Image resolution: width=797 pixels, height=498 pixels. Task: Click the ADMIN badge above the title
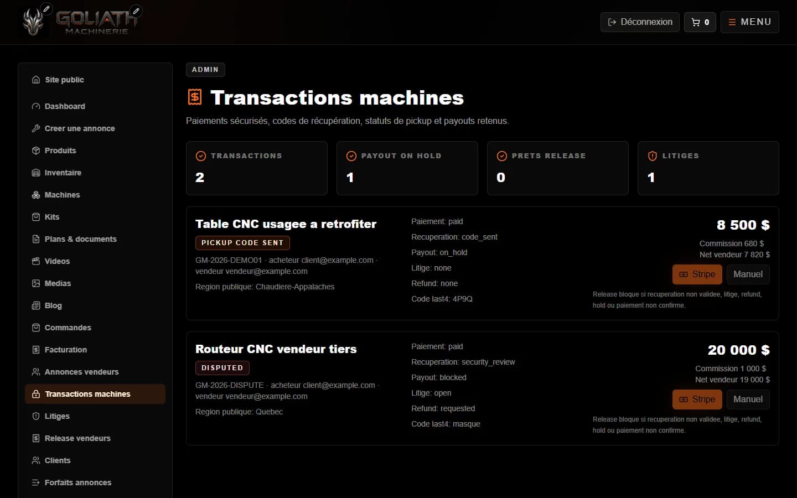click(x=205, y=70)
